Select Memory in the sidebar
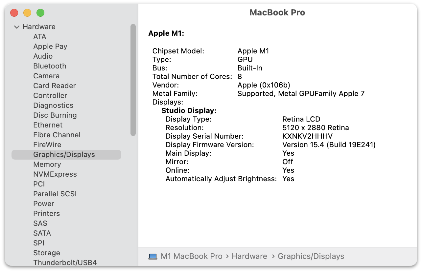Image resolution: width=422 pixels, height=272 pixels. [x=47, y=164]
